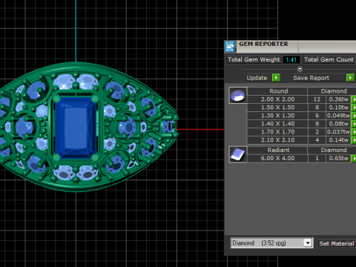Screen dimensions: 356x267
Task: Click the Diamond header in Radiant section
Action: (332, 150)
